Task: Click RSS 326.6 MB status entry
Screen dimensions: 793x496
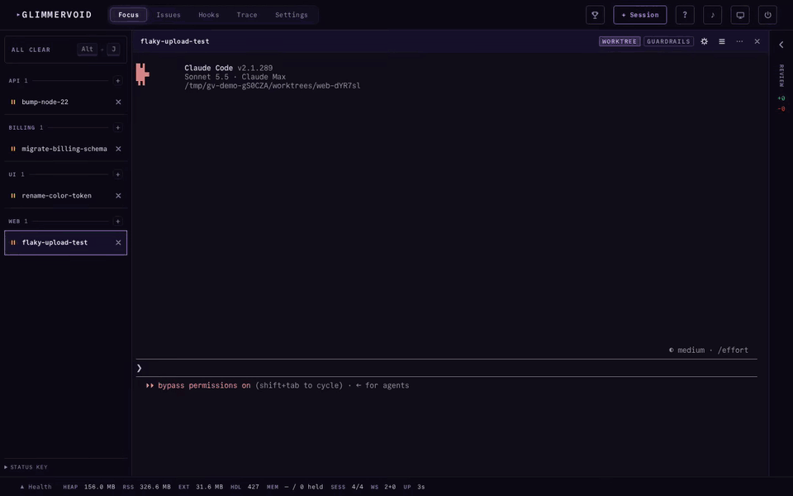Action: point(147,487)
